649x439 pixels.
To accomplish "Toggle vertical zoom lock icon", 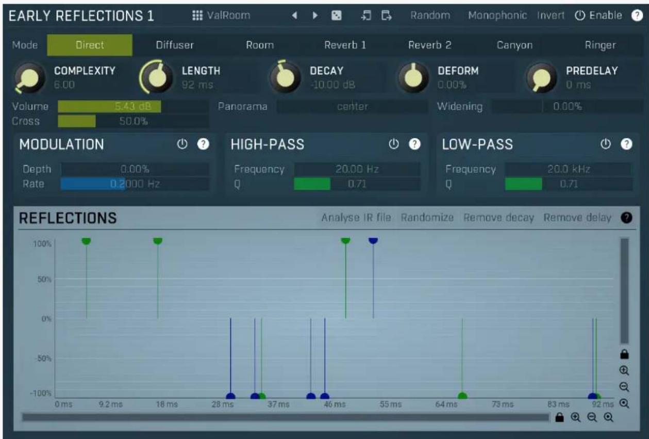I will (624, 354).
